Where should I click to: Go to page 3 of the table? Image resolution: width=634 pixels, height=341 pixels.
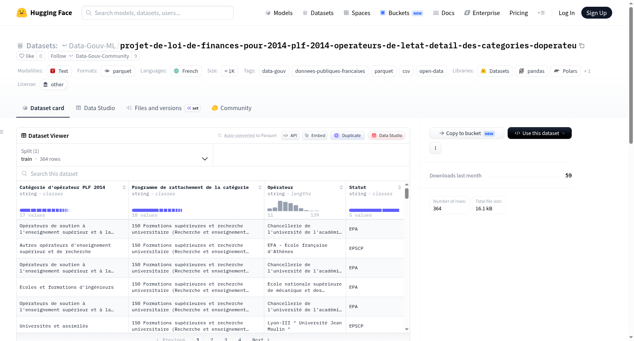tap(226, 339)
